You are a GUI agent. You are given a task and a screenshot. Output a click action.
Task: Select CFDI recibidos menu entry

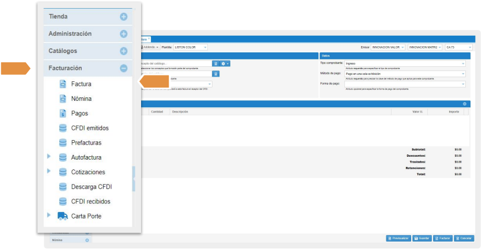pyautogui.click(x=90, y=201)
